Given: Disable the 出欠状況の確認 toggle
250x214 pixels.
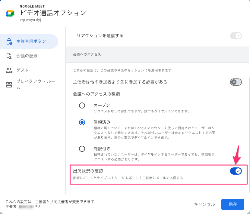Looking at the screenshot, I should click(x=236, y=171).
